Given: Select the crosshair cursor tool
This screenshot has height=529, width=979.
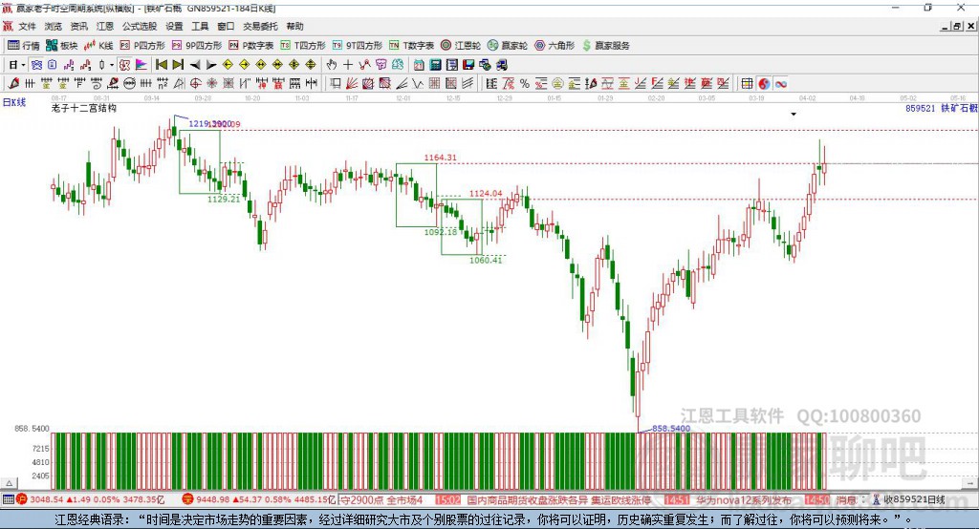Looking at the screenshot, I should [x=348, y=64].
